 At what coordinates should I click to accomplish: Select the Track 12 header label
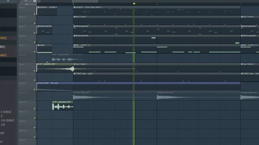[x=23, y=112]
